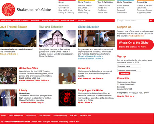154x124 pixels.
Task: Open Research link
Action: pos(121,10)
